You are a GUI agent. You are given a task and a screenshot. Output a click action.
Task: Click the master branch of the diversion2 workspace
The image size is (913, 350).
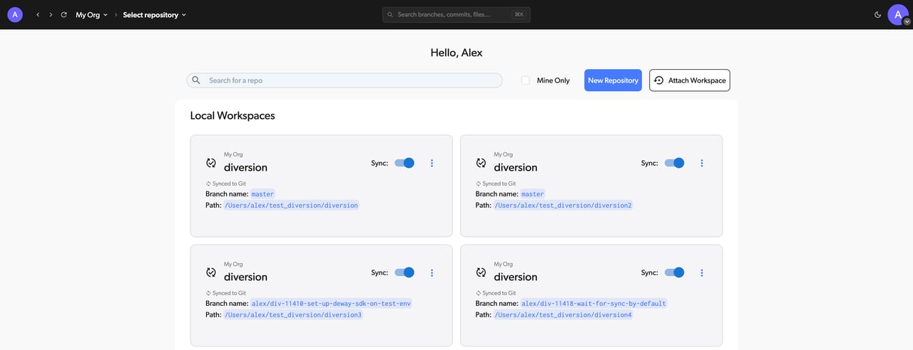[x=533, y=194]
